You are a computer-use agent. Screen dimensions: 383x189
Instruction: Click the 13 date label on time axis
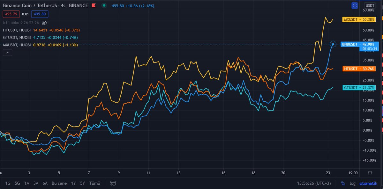pos(179,173)
